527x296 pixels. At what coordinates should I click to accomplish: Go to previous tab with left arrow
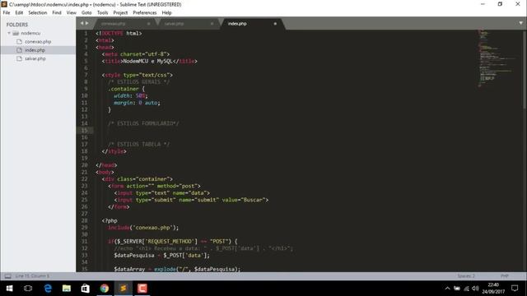point(82,23)
